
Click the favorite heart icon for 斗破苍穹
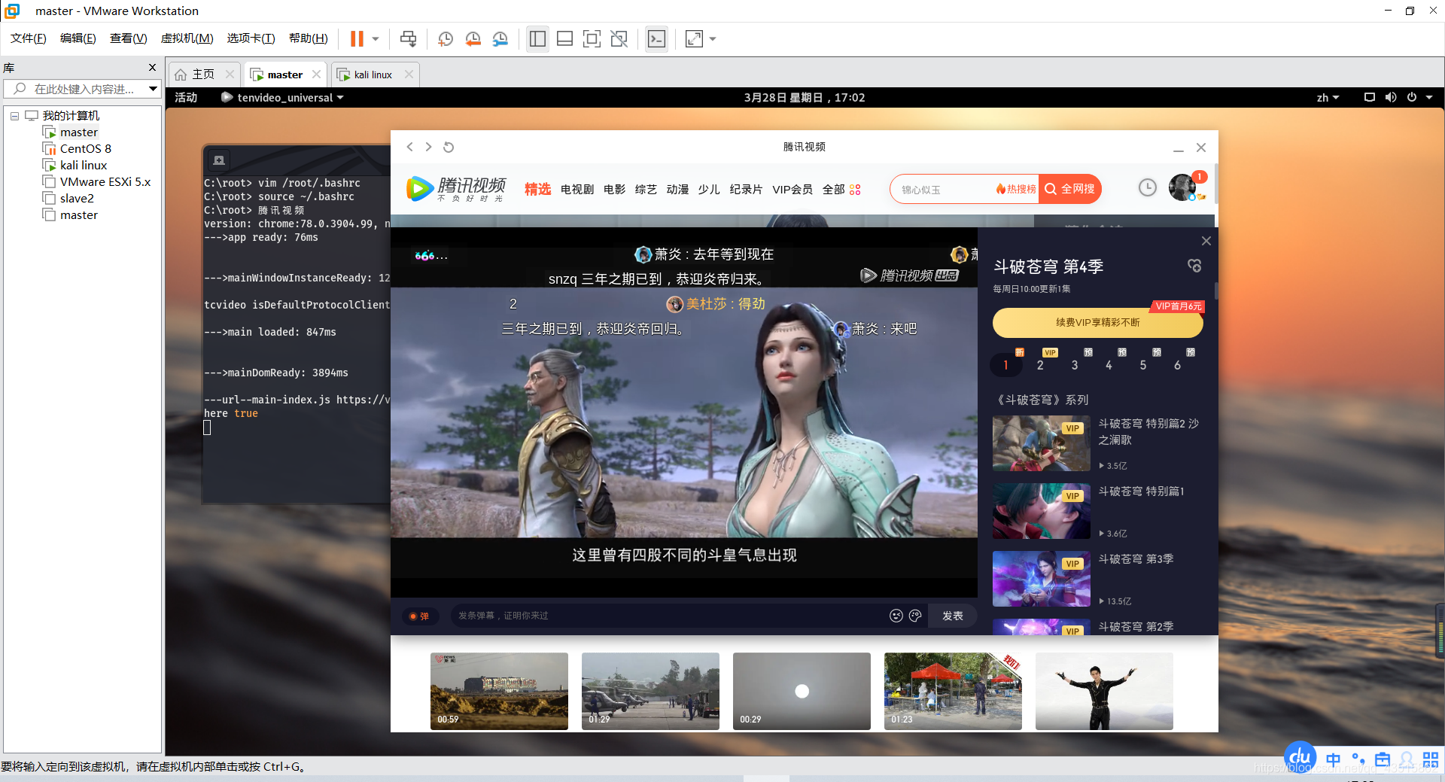point(1194,266)
